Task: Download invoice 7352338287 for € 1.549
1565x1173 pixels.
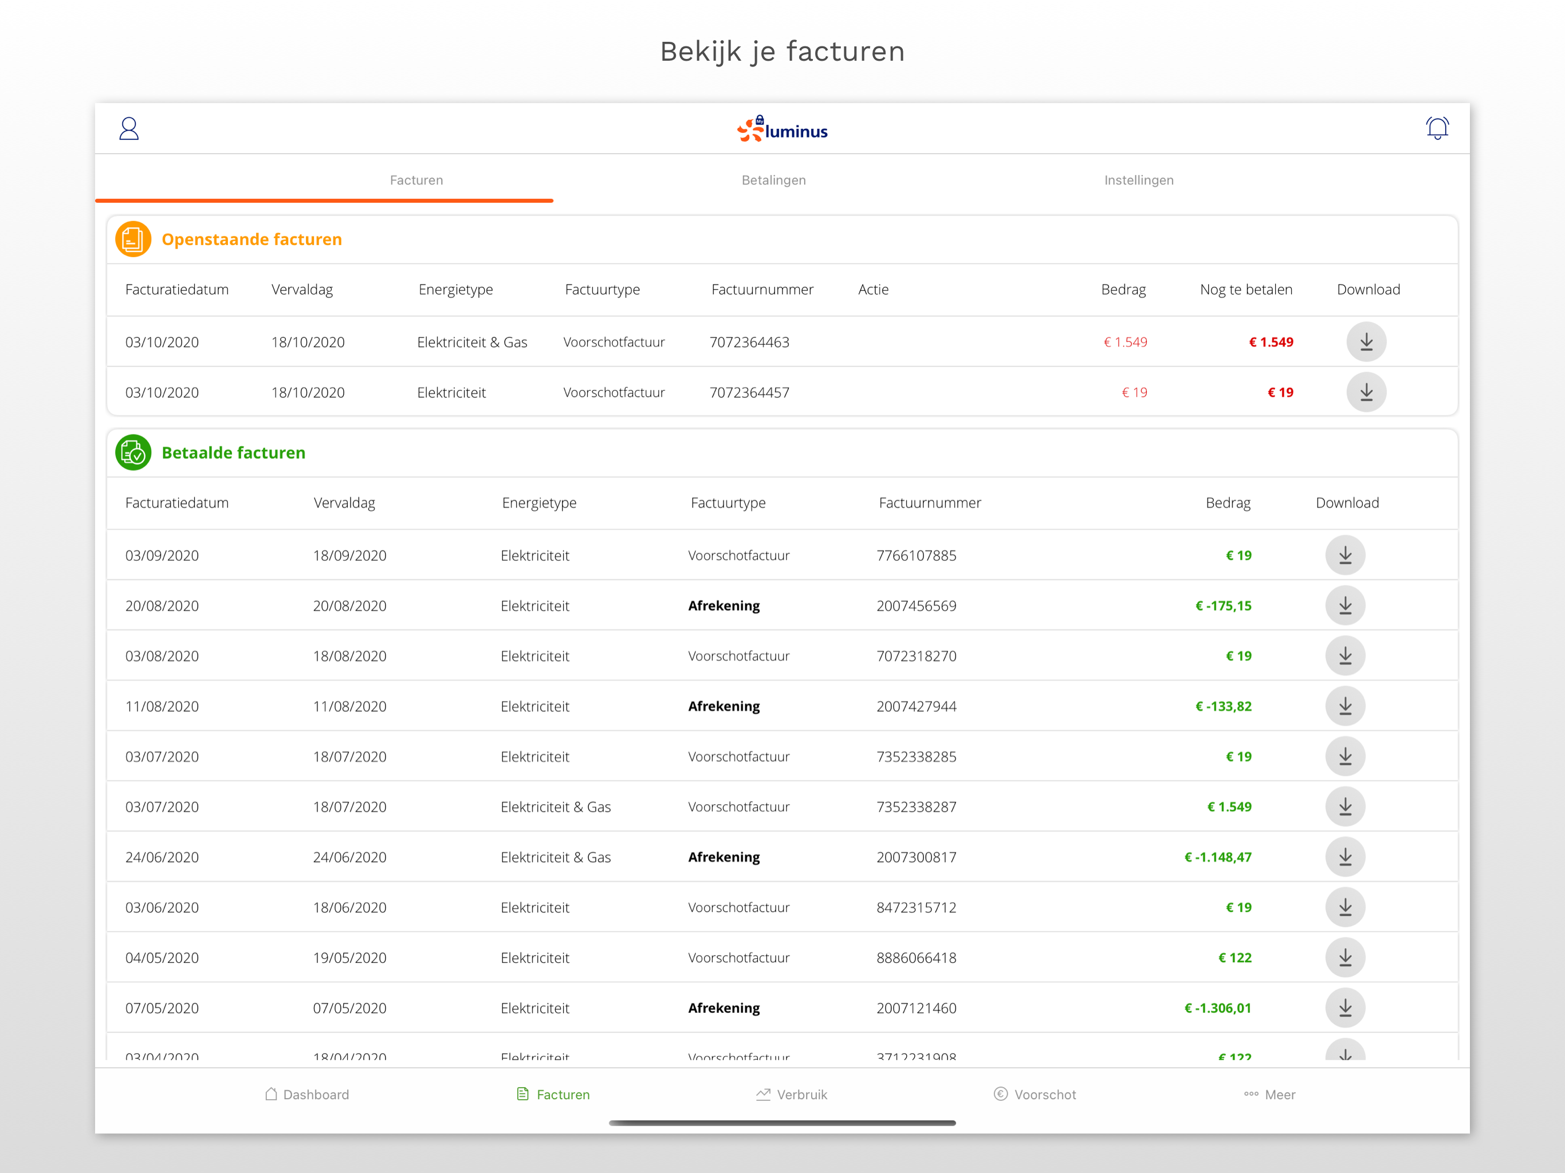Action: point(1344,807)
